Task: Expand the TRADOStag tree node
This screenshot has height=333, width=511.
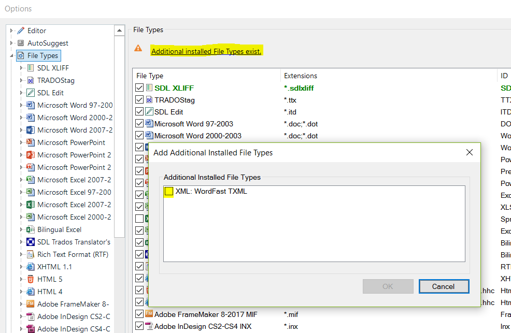Action: pos(22,80)
